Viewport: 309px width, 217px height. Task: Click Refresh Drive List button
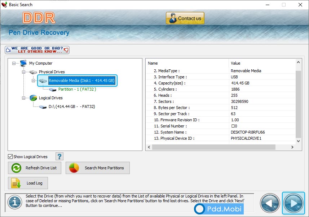35,168
